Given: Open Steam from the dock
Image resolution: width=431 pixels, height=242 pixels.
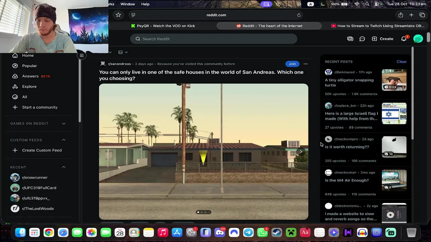Looking at the screenshot, I should coord(277,233).
